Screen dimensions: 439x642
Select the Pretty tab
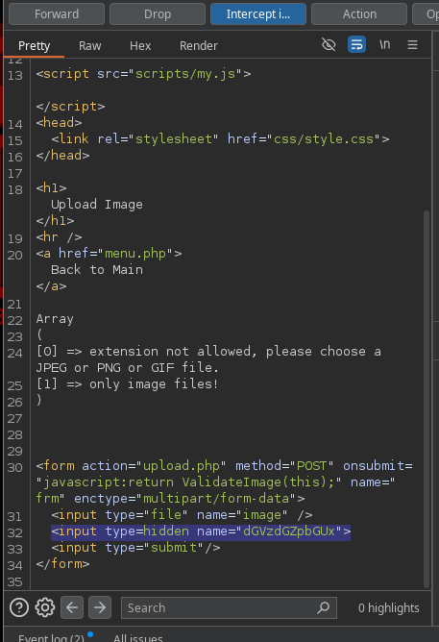[34, 46]
